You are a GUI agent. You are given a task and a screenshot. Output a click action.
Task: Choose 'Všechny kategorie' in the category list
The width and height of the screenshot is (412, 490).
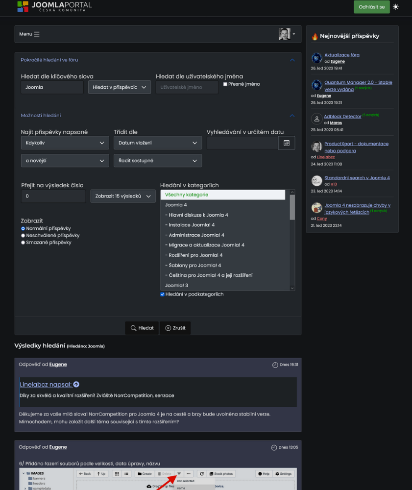click(222, 195)
